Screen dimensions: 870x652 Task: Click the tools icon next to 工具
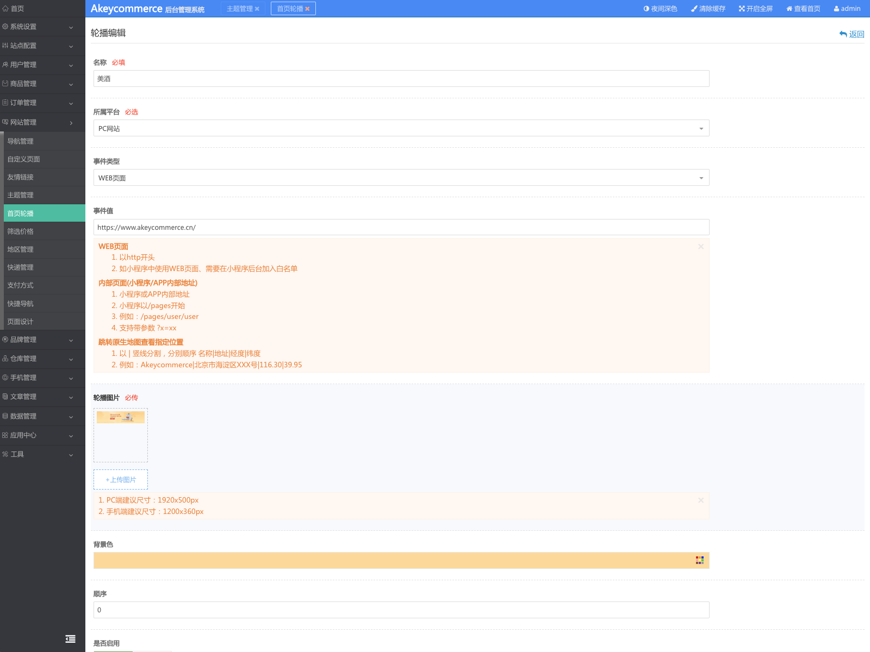point(5,454)
